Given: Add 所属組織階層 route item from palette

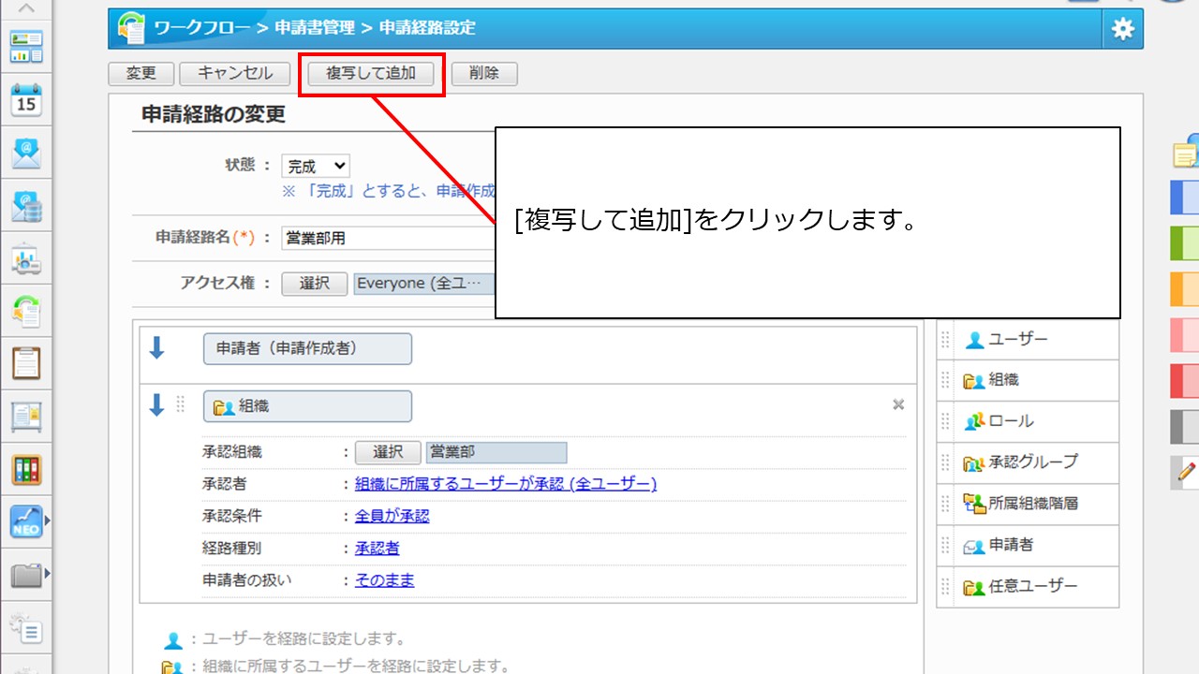Looking at the screenshot, I should click(x=1028, y=504).
